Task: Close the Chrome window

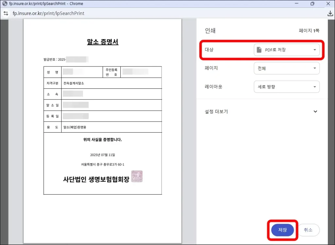Action: click(328, 4)
